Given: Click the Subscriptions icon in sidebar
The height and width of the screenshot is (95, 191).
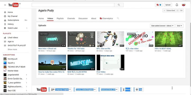Looking at the screenshot, I should [x=5, y=20].
